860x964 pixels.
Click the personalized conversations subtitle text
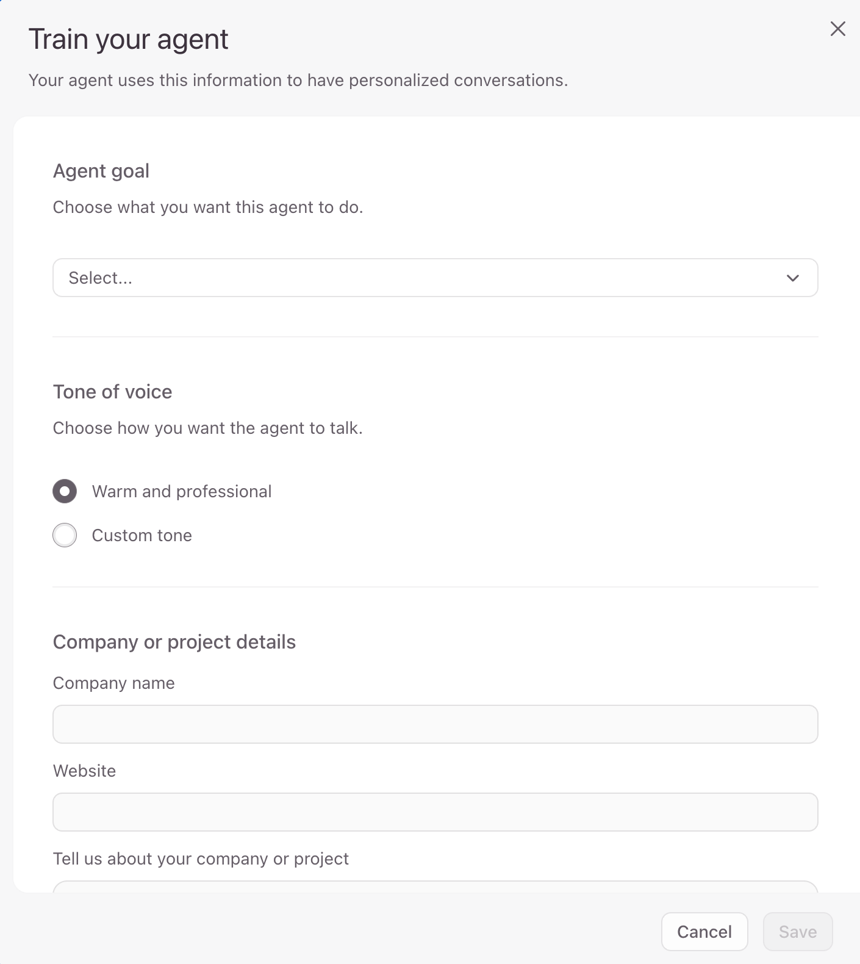pos(298,80)
